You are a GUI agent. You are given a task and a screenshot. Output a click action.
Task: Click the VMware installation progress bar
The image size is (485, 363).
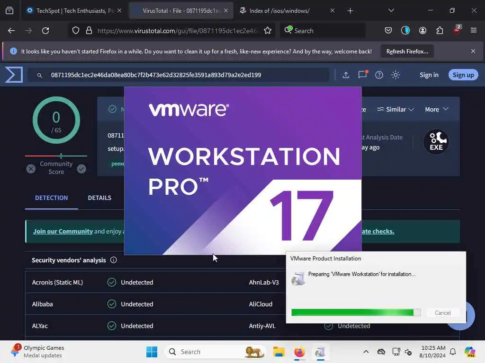point(356,313)
